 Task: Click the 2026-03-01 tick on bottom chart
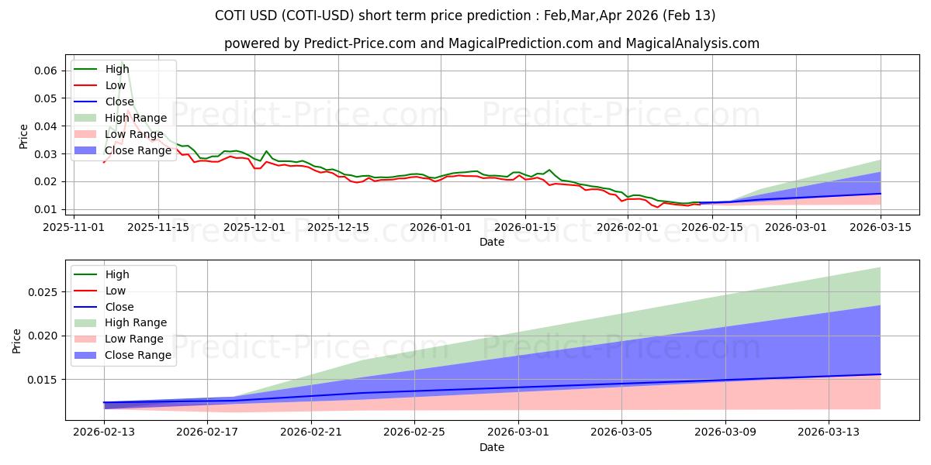518,432
